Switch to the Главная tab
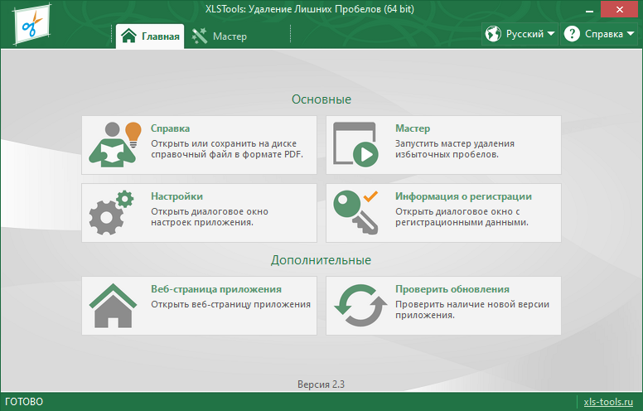643x411 pixels. (150, 36)
